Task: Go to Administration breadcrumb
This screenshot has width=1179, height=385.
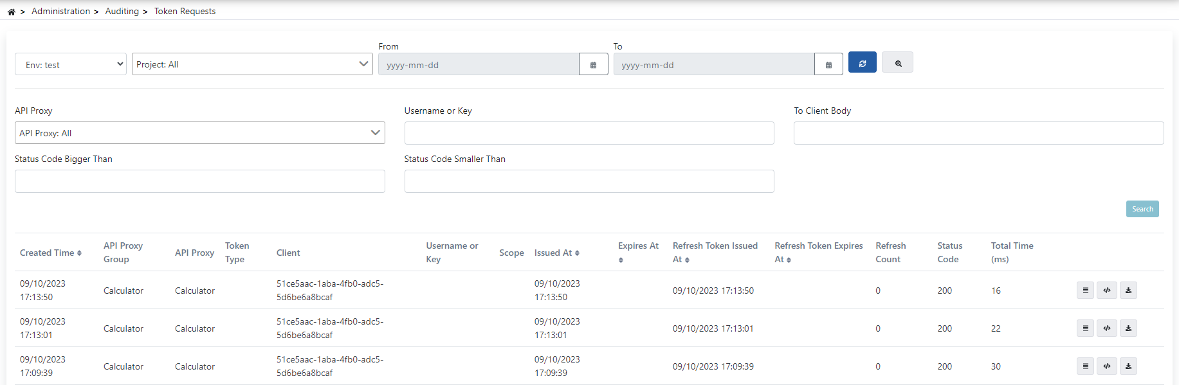Action: (60, 12)
